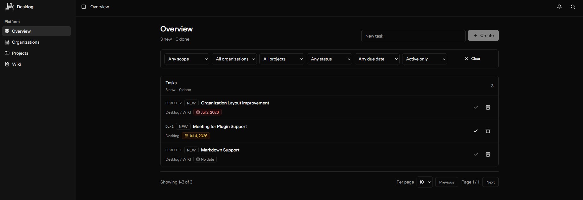Mark Markdown Support task as done
The height and width of the screenshot is (200, 583).
[x=476, y=155]
